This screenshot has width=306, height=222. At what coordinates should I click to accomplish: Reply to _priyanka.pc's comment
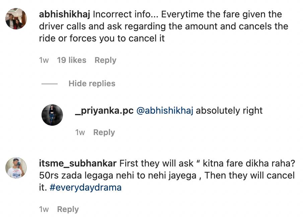(104, 132)
